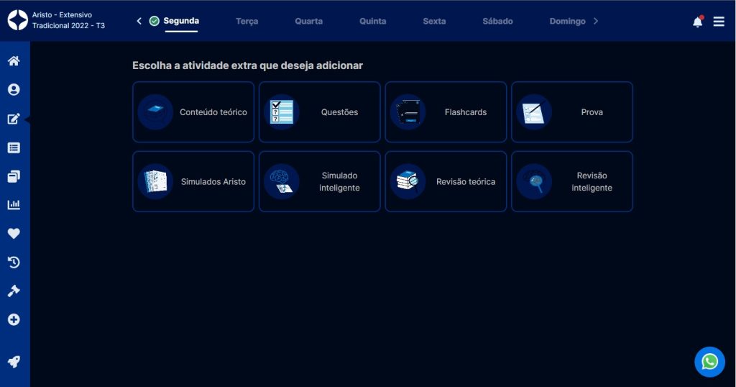Select the bar chart statistics icon
Image resolution: width=736 pixels, height=387 pixels.
(x=14, y=205)
